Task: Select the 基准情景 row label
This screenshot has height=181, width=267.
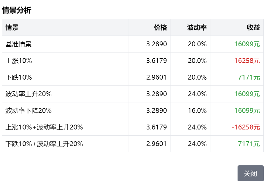Action: click(19, 44)
